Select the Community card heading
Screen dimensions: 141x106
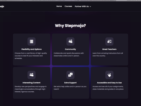coord(70,49)
